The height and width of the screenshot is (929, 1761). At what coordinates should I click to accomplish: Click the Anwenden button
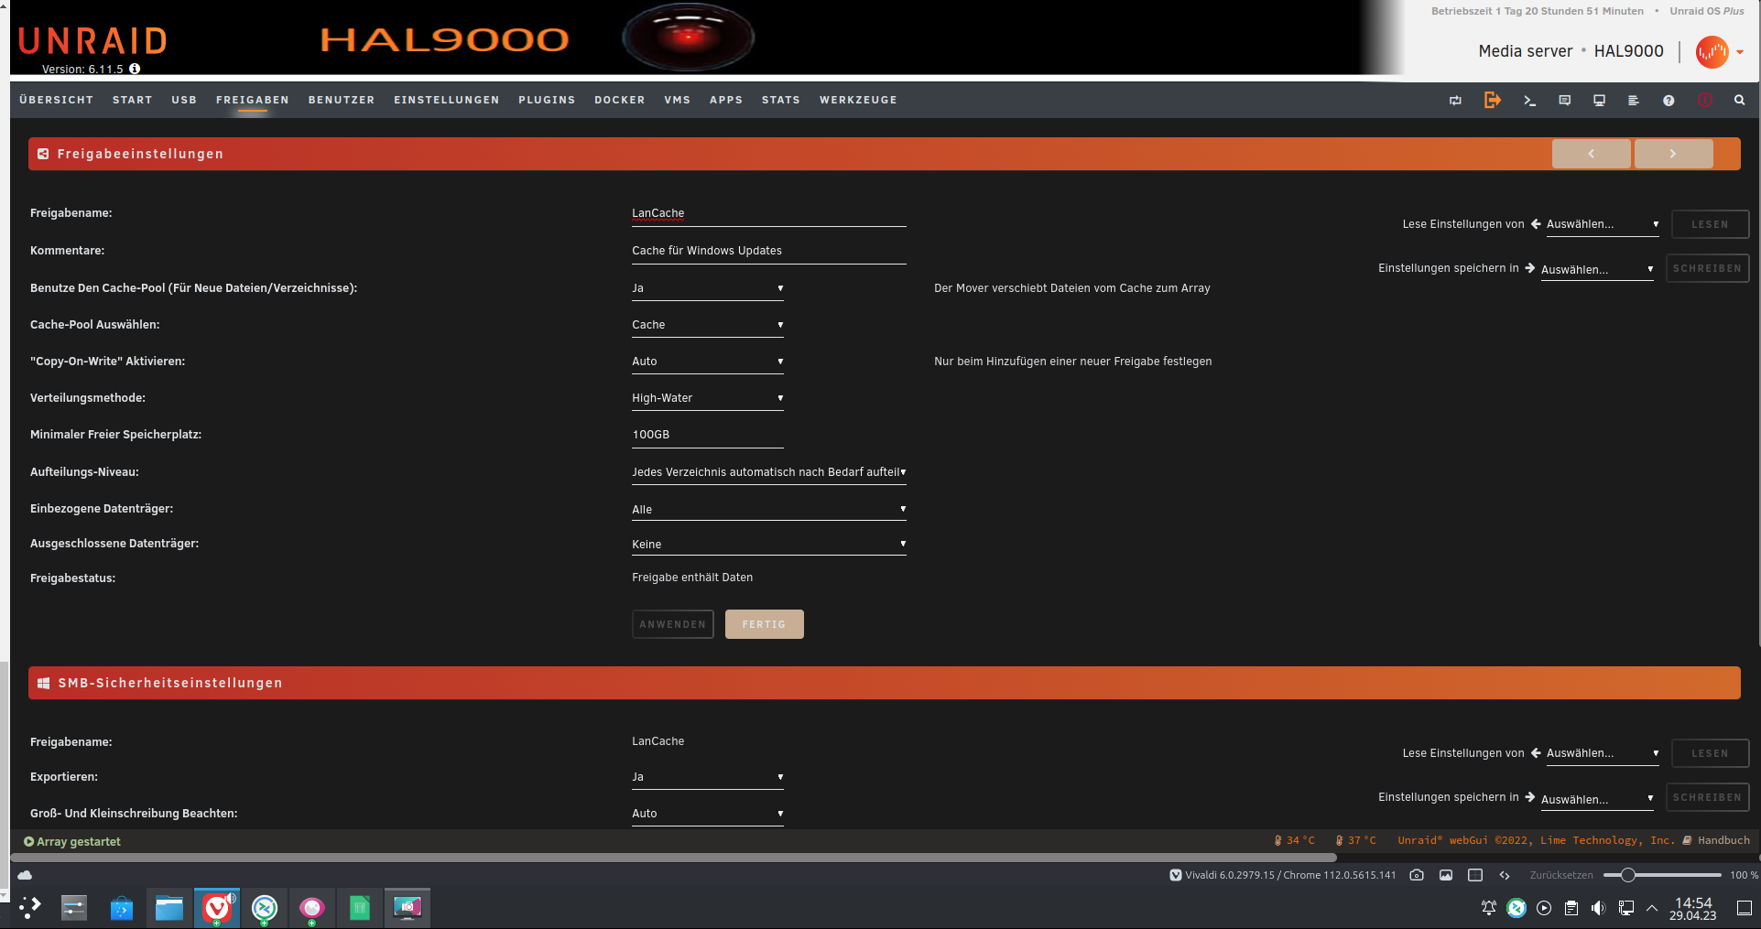[673, 624]
